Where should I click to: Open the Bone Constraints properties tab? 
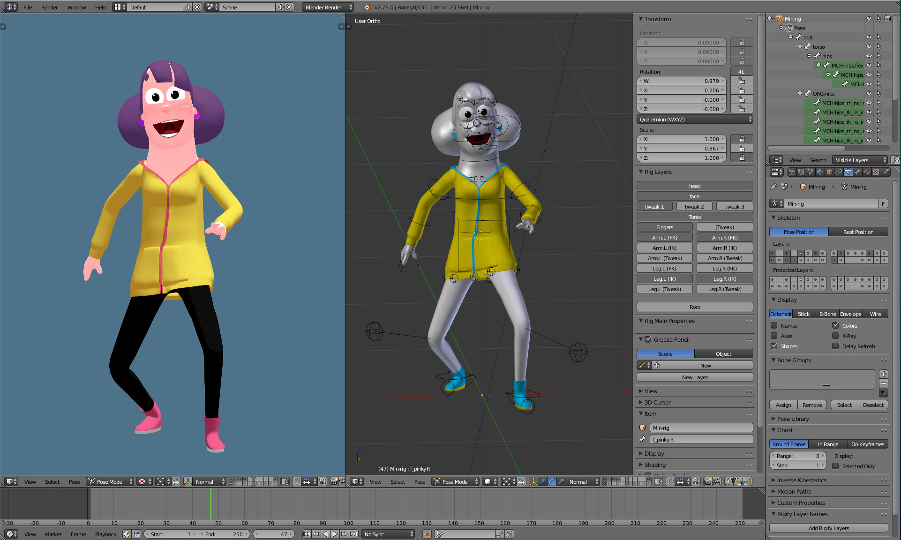pos(867,172)
